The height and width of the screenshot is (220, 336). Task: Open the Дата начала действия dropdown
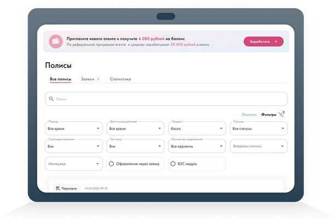pos(135,128)
